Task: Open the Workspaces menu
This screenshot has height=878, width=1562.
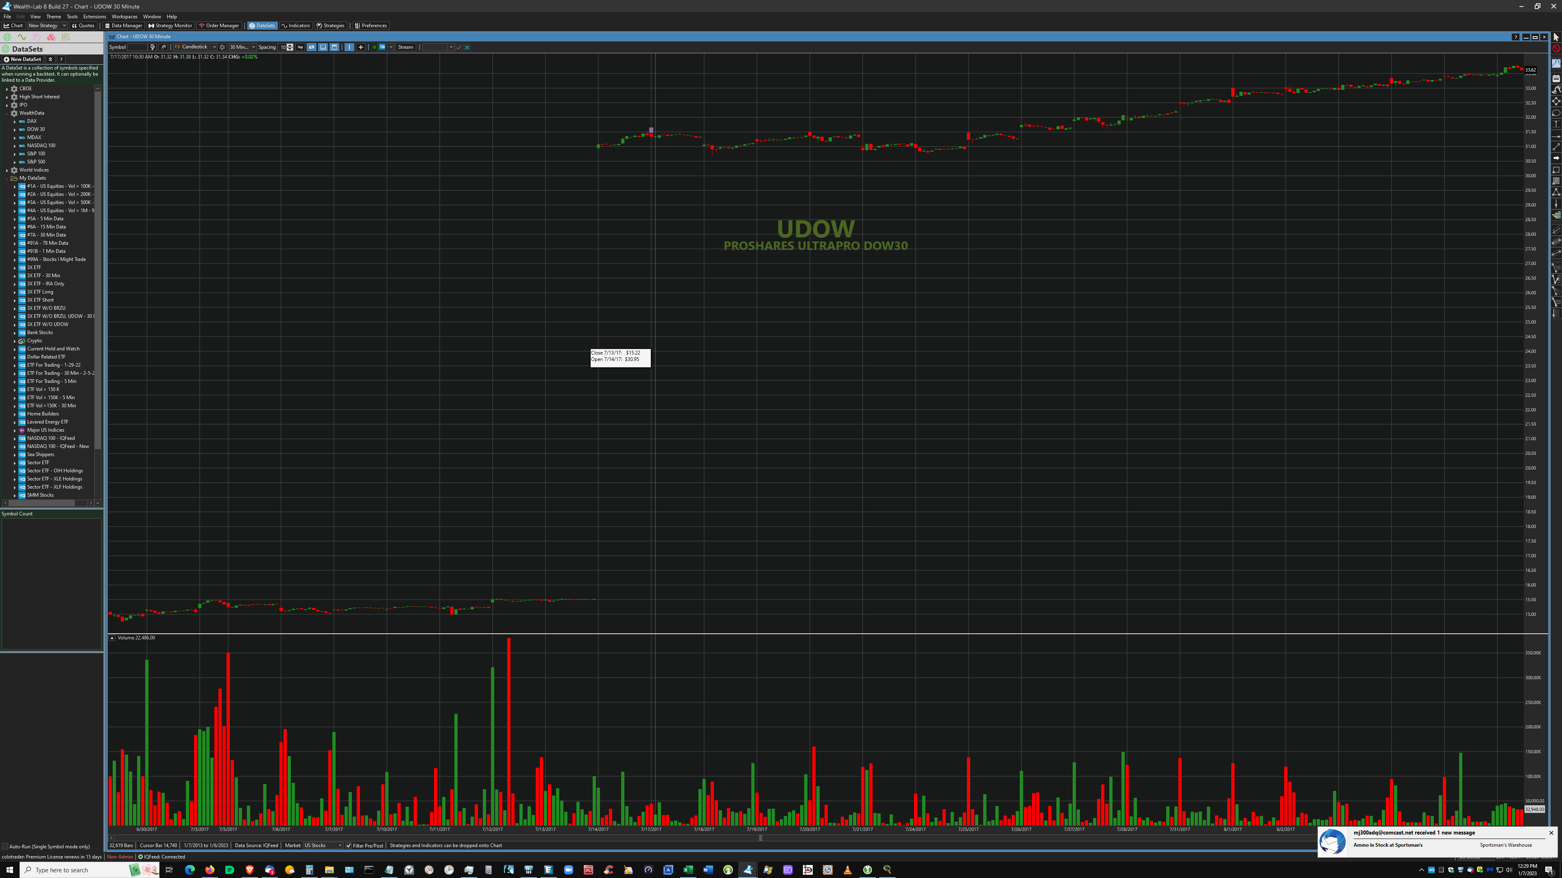Action: coord(124,16)
